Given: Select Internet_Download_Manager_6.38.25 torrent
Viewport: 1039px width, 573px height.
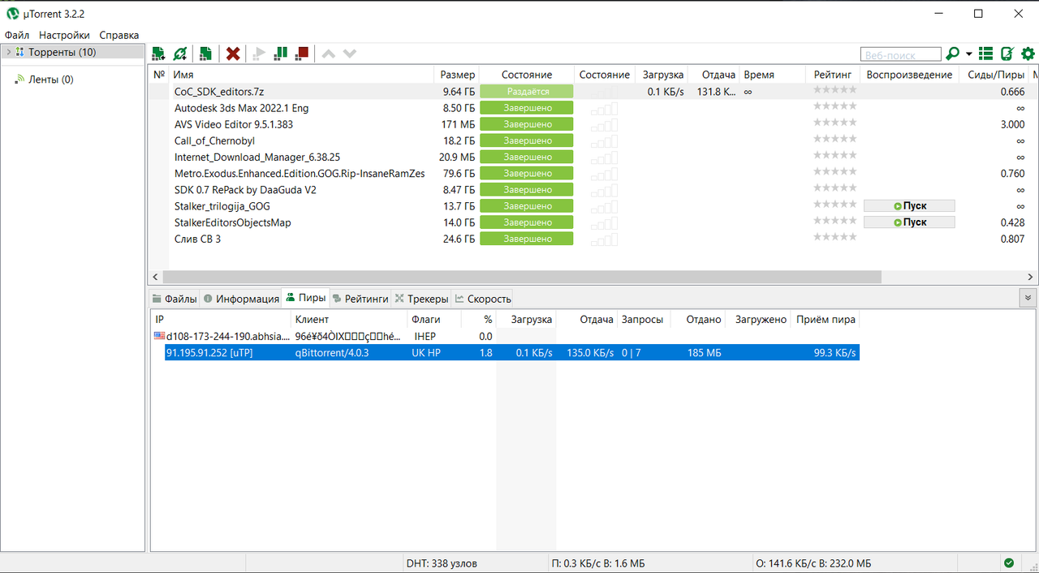Looking at the screenshot, I should tap(257, 157).
